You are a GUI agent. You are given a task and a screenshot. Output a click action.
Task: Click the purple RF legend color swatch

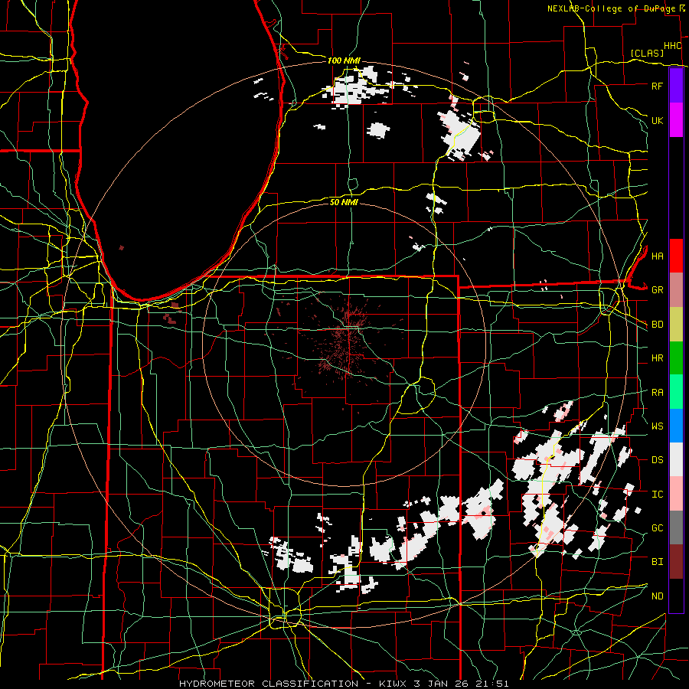click(676, 86)
